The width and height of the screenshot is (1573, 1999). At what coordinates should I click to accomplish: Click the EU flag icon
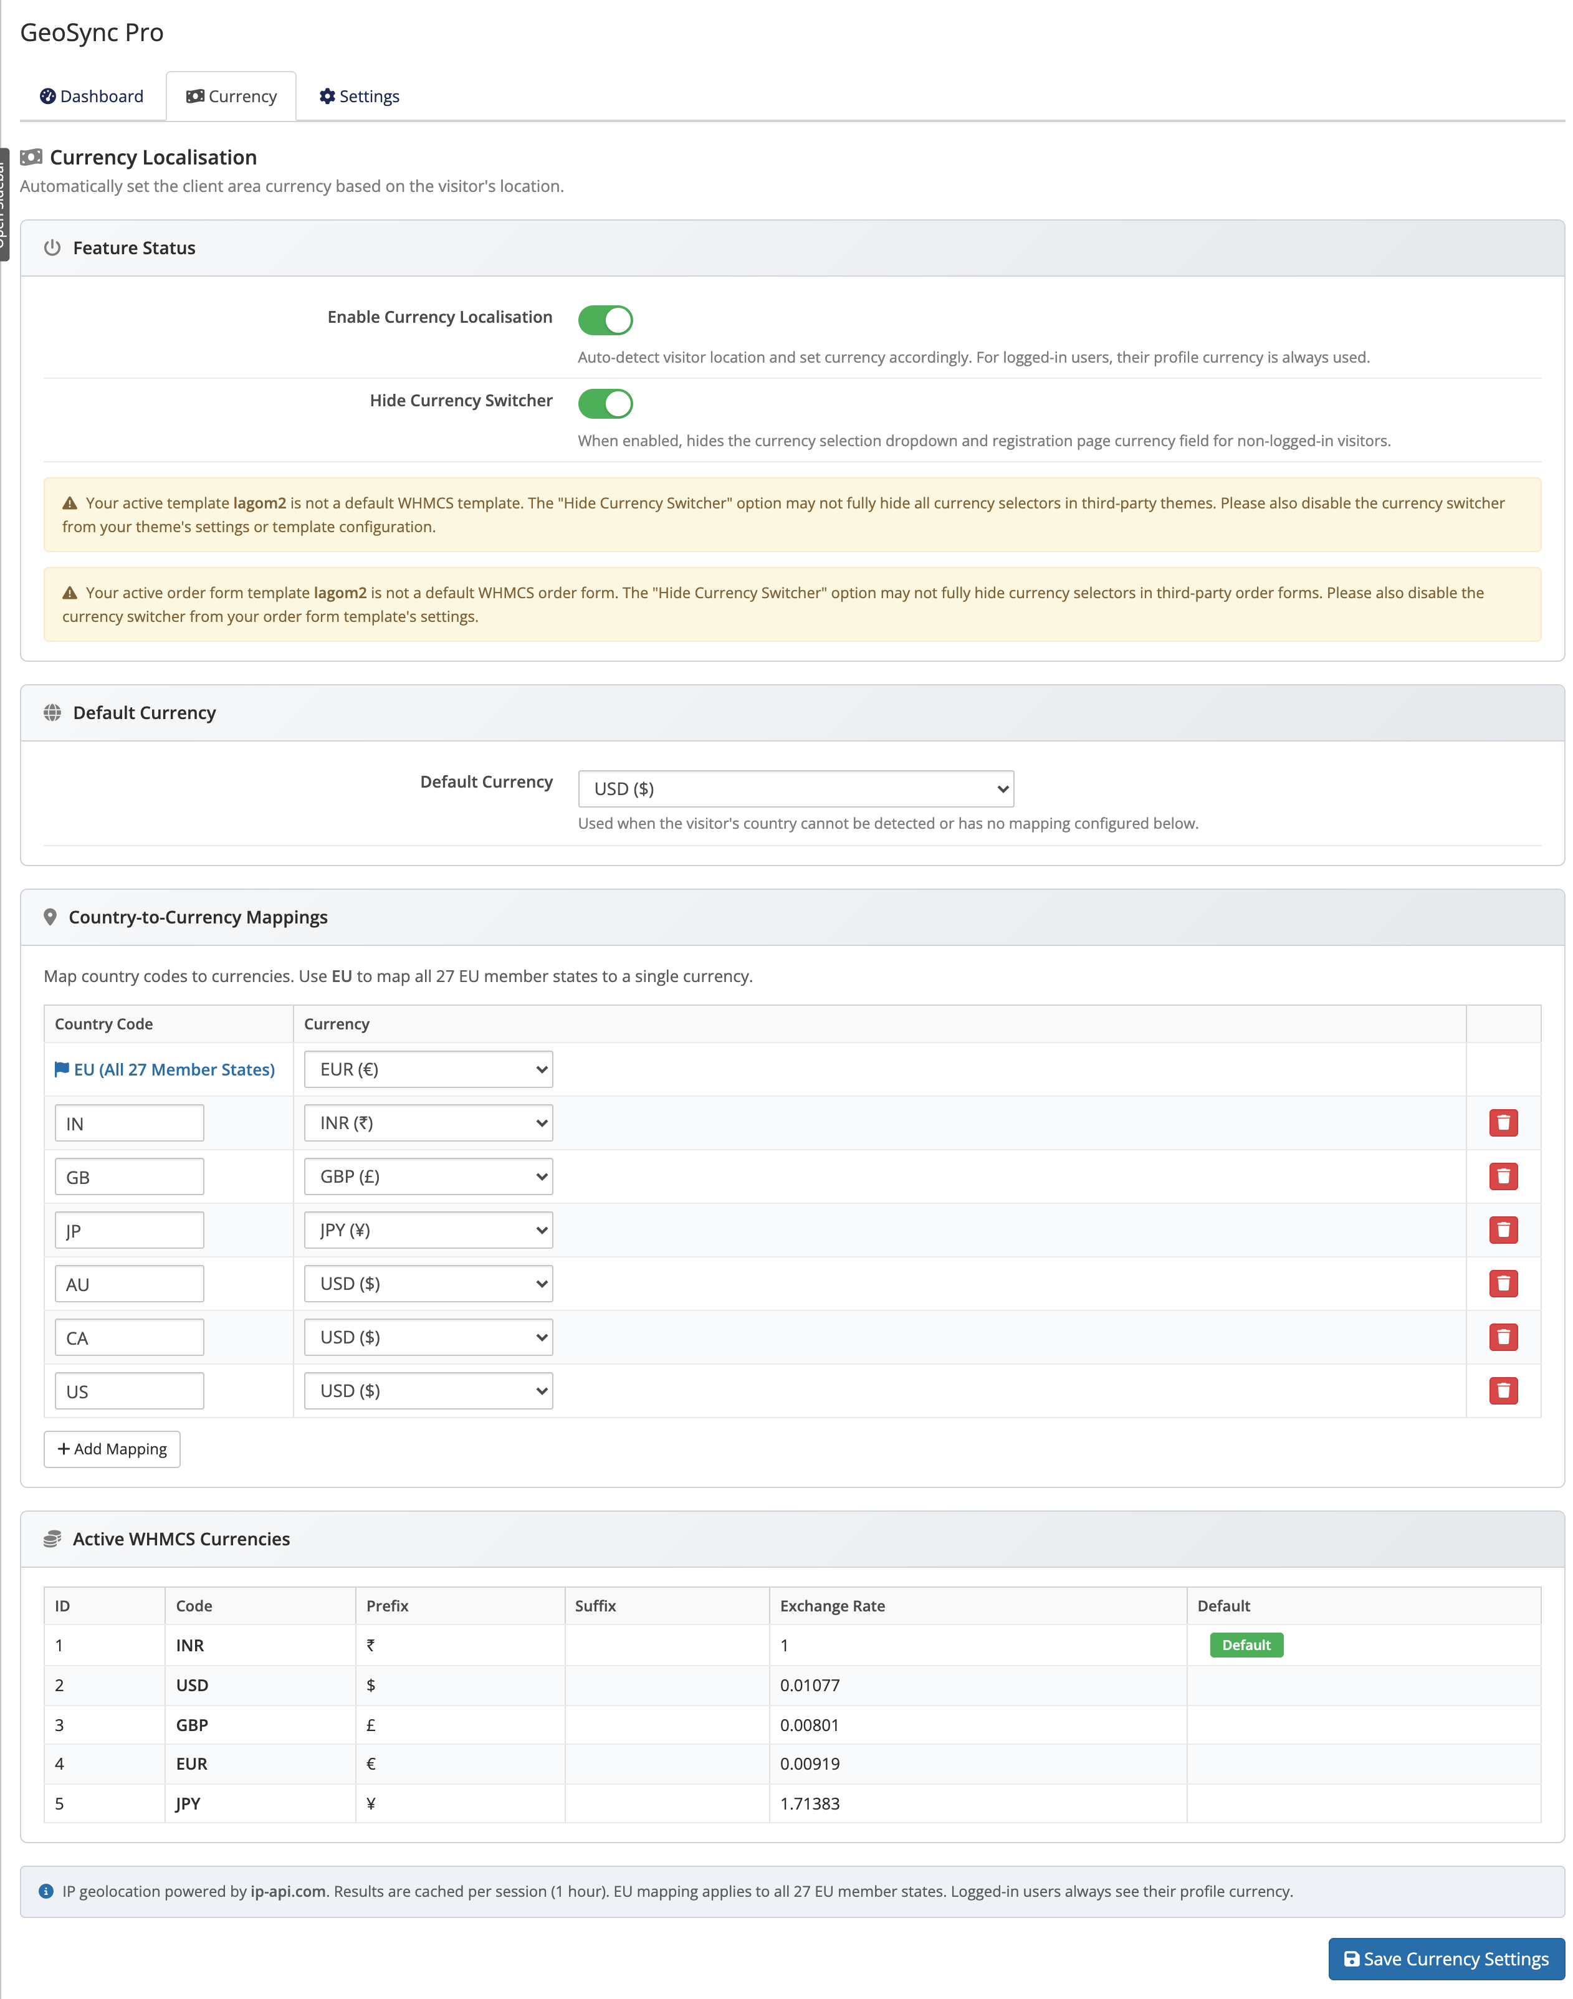click(x=62, y=1069)
